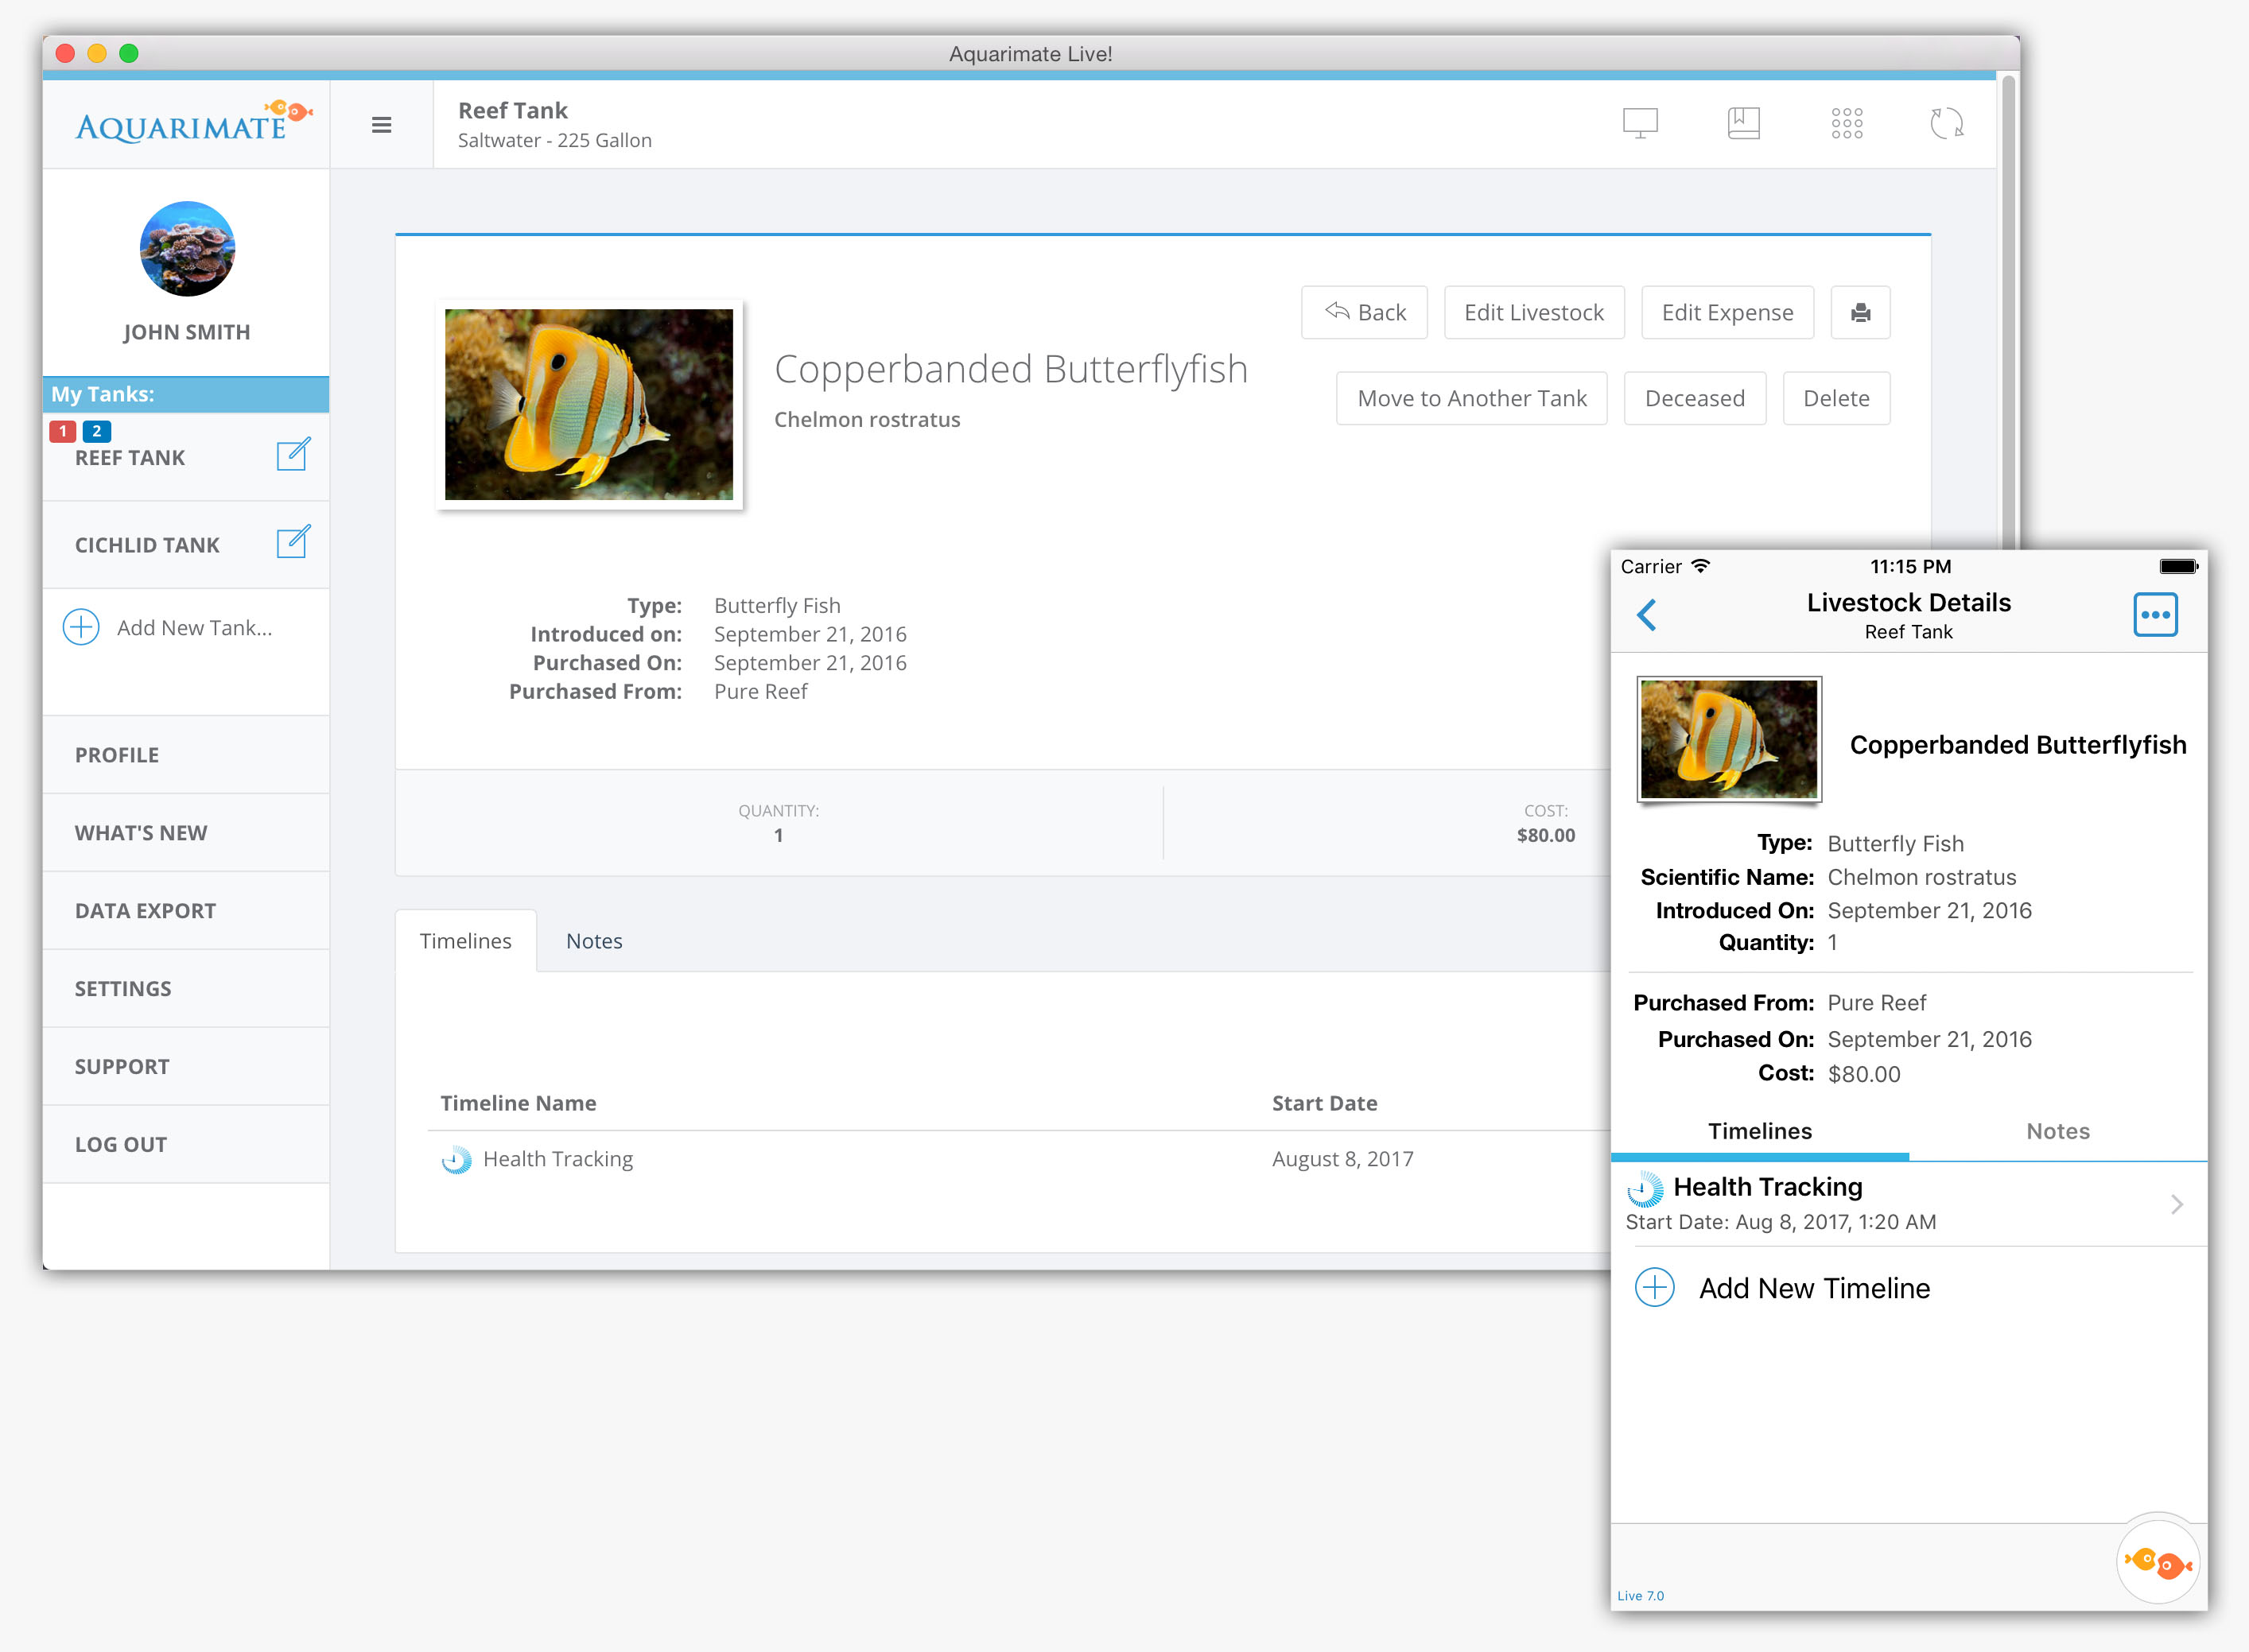Click Move to Another Tank button
2249x1652 pixels.
click(1472, 399)
